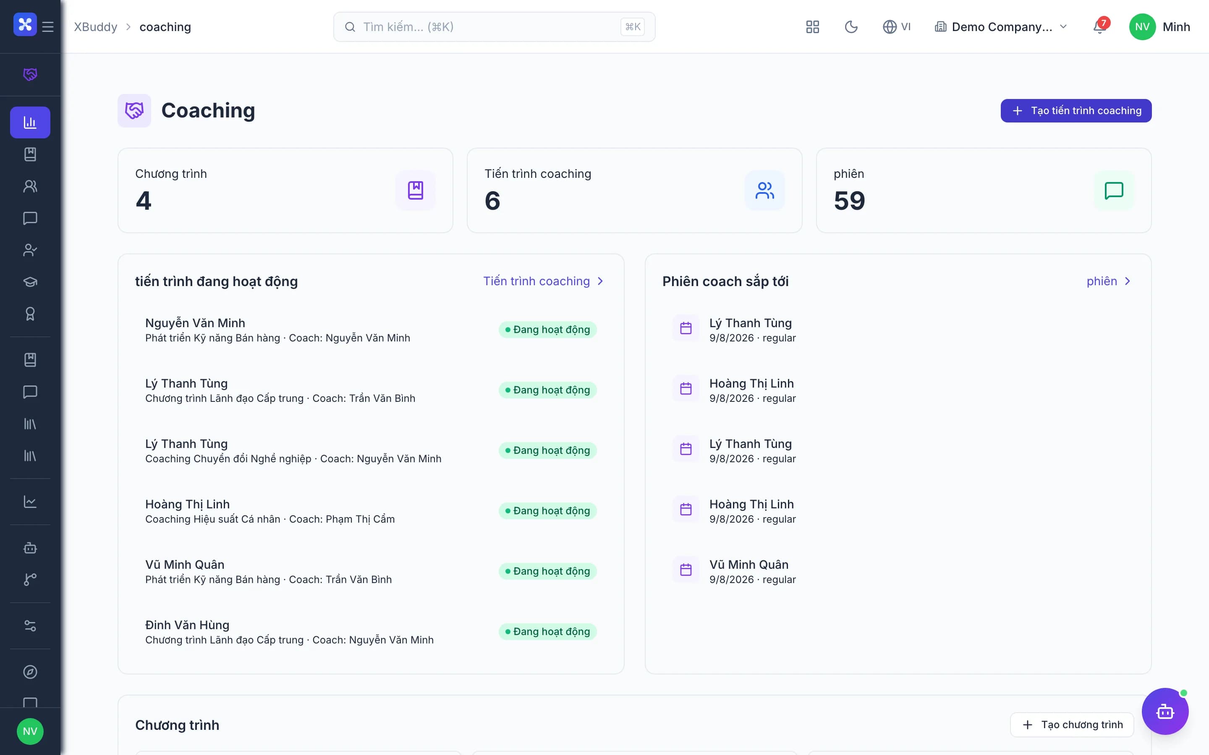The height and width of the screenshot is (755, 1209).
Task: Click the 'tiến trình đang hoạt động' heading
Action: coord(216,281)
